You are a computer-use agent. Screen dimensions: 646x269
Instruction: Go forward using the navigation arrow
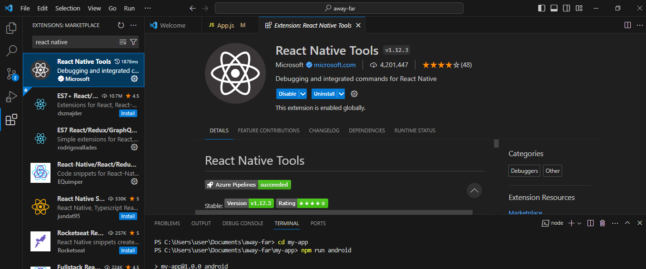pyautogui.click(x=205, y=9)
